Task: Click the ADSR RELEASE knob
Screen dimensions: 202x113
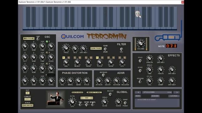Action: coord(125,81)
